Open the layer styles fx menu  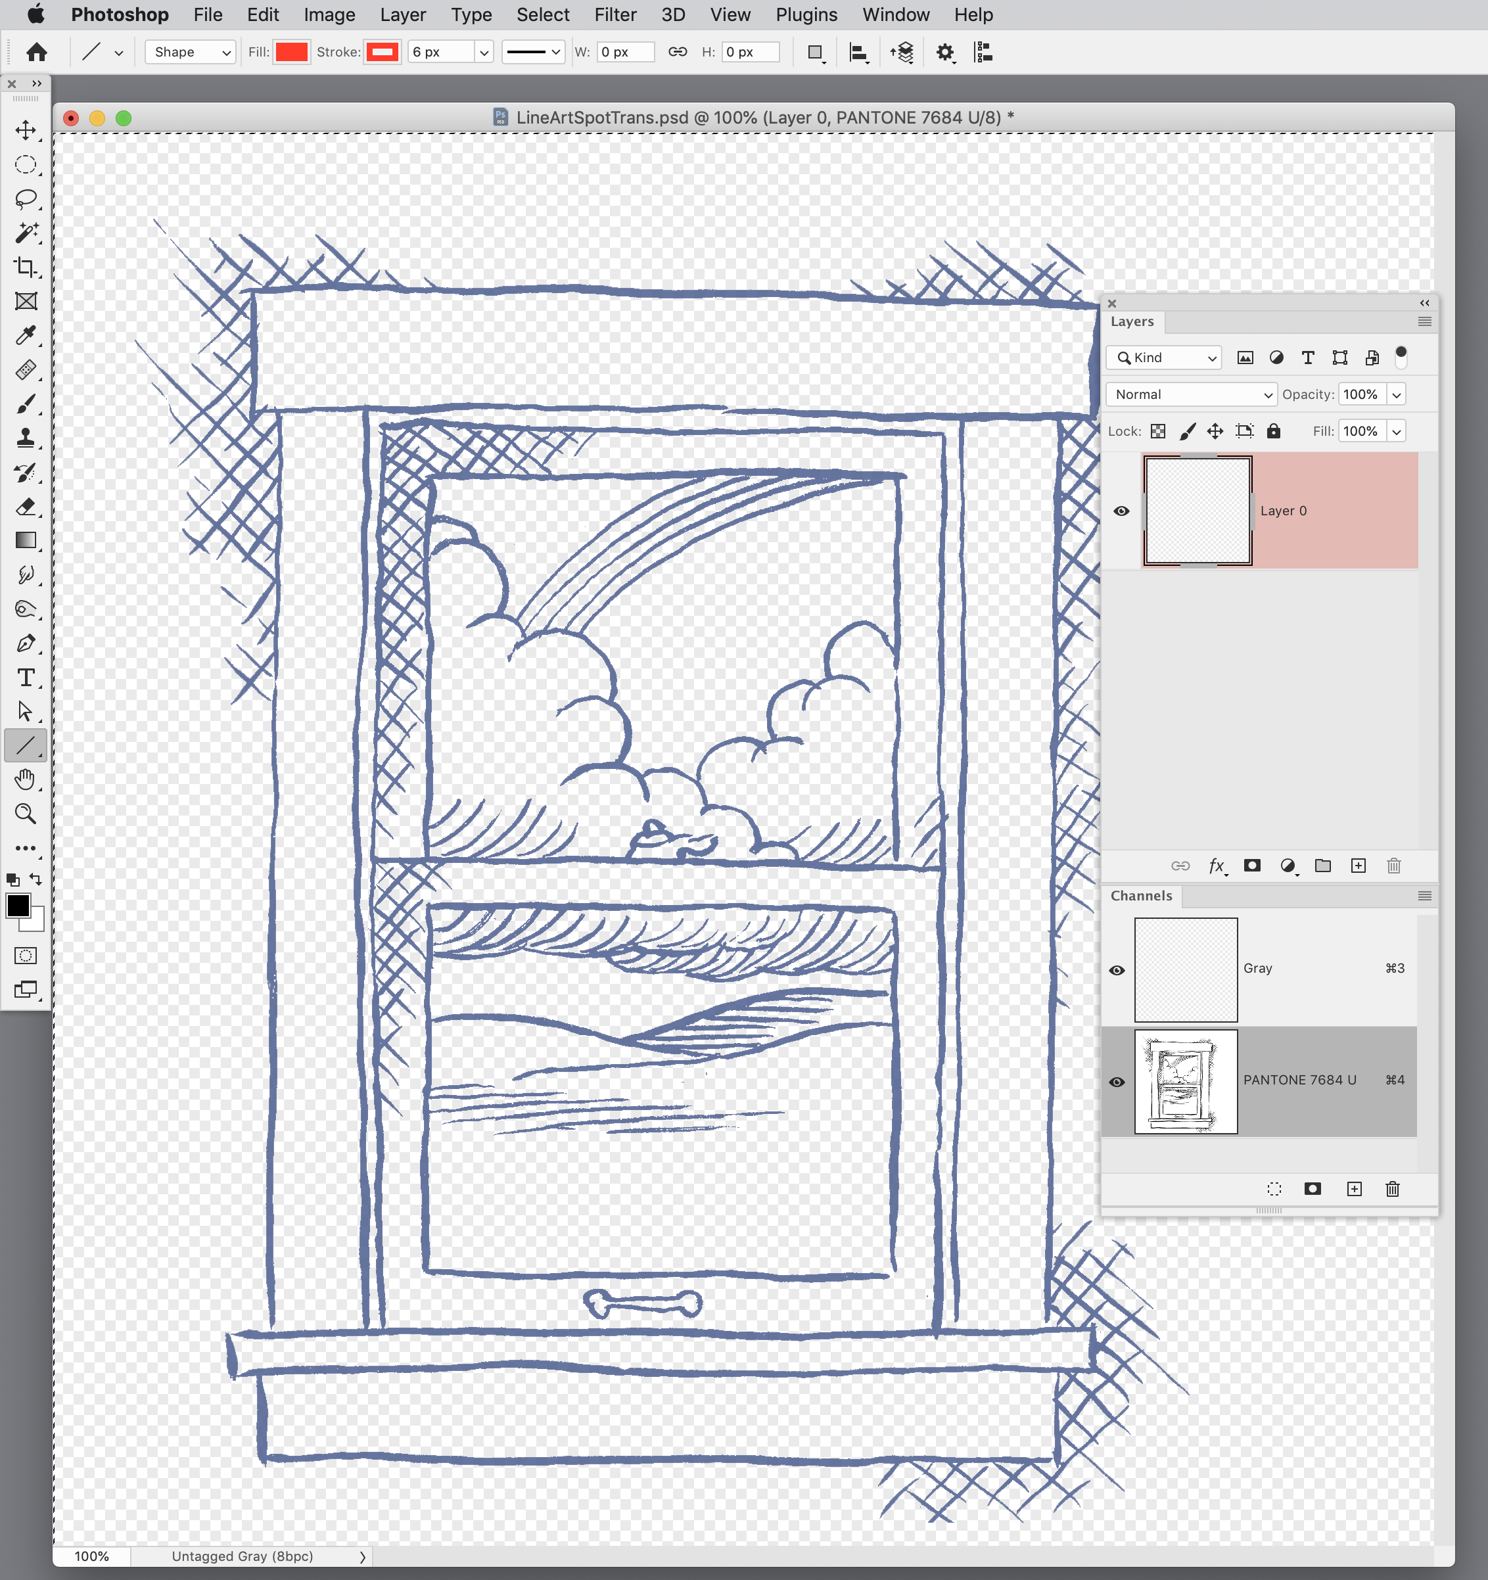click(x=1216, y=866)
